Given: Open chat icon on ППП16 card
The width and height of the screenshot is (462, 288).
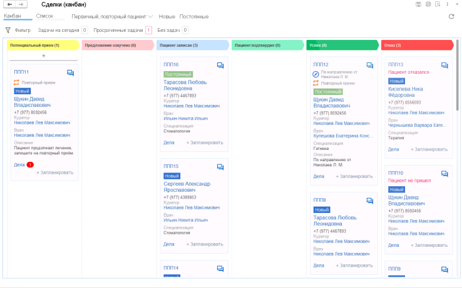Looking at the screenshot, I should click(220, 66).
